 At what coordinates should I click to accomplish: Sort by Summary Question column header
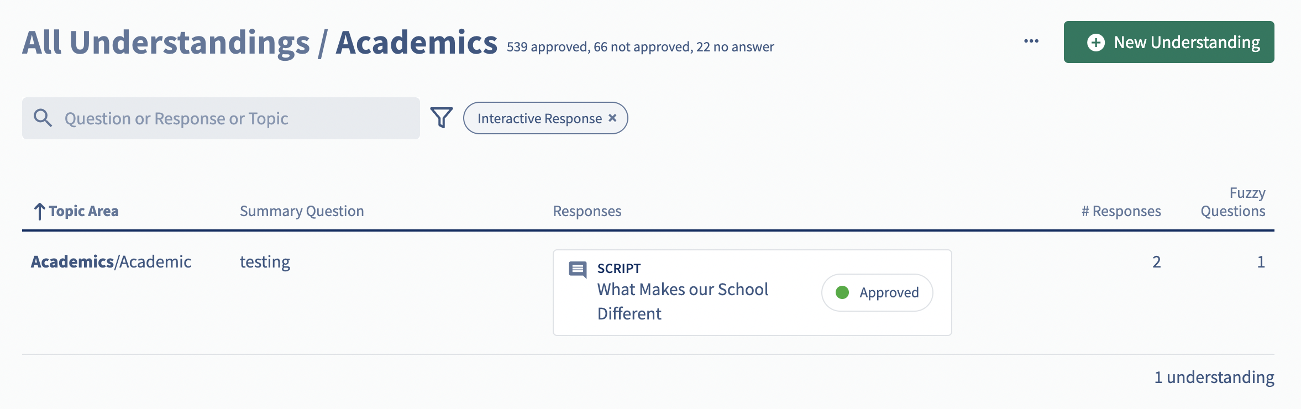[302, 211]
